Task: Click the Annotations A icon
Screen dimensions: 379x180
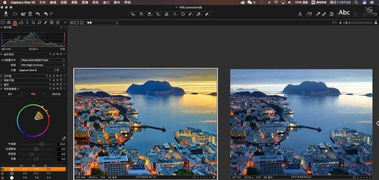Action: (x=300, y=14)
